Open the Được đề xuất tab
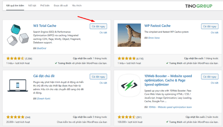 tap(61, 5)
